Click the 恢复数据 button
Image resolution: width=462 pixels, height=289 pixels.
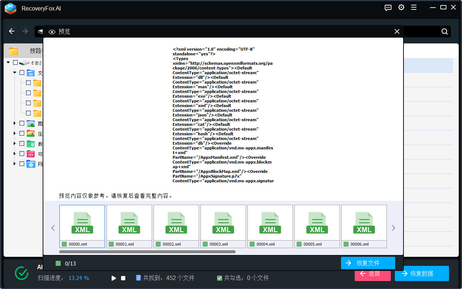pos(422,273)
